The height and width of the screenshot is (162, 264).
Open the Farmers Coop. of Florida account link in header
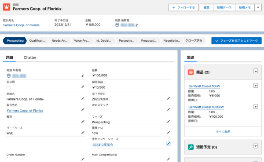pos(22,25)
